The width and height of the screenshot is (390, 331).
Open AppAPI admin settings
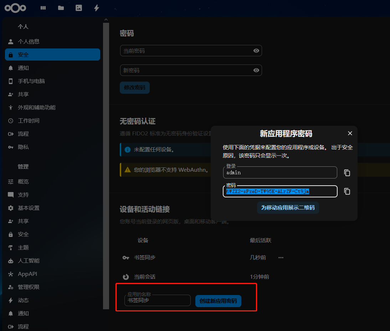click(52, 274)
